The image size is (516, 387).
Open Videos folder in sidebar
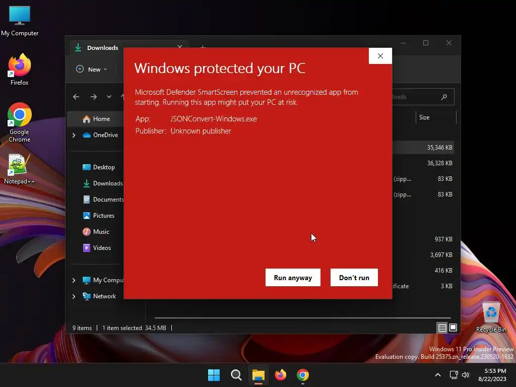coord(97,248)
